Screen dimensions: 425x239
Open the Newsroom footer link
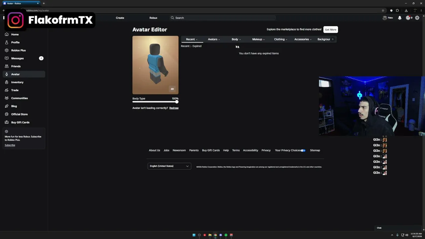[x=179, y=150]
